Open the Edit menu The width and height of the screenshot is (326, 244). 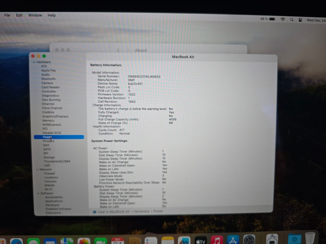pos(19,15)
